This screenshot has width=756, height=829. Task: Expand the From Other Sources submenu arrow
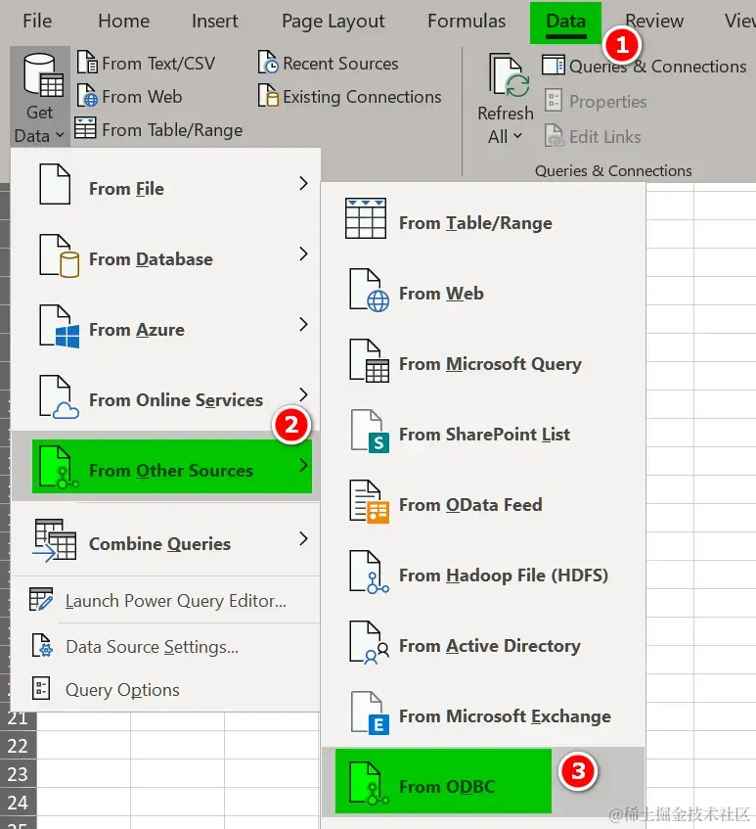[303, 465]
